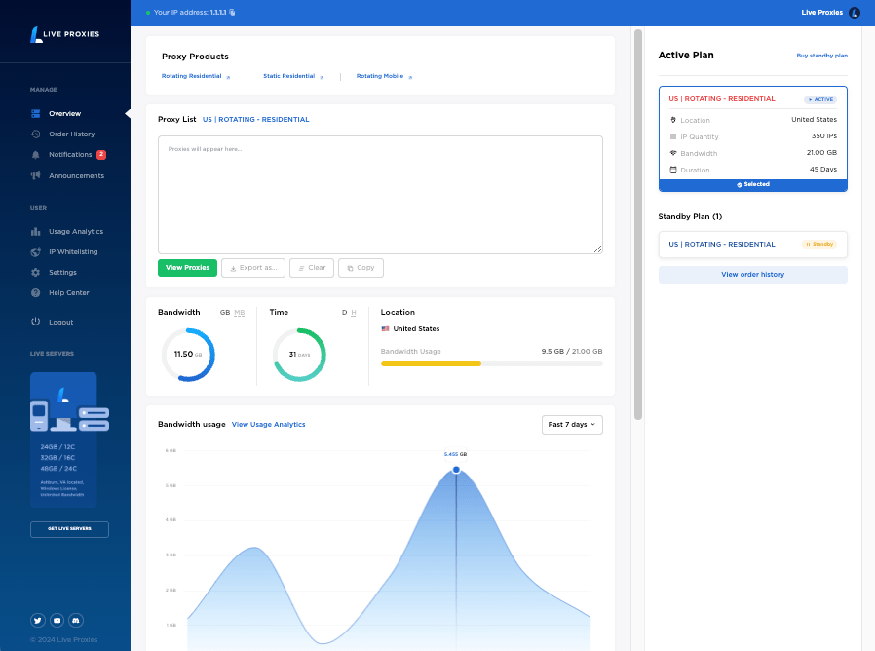This screenshot has height=651, width=875.
Task: Click the Notifications bell icon
Action: (36, 155)
